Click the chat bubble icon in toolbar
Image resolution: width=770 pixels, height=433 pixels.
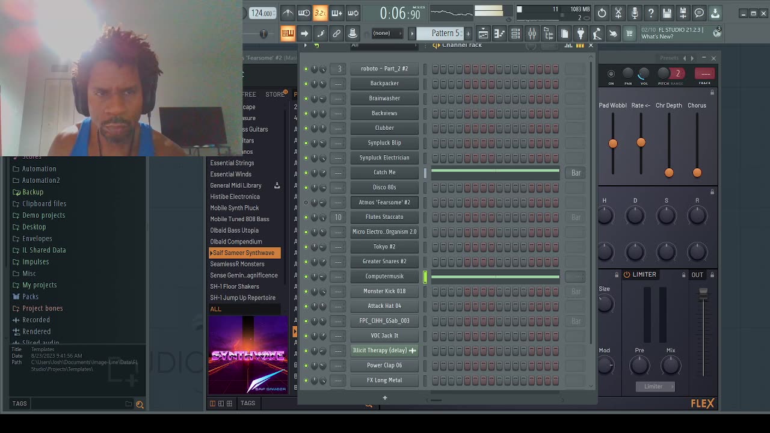[699, 13]
